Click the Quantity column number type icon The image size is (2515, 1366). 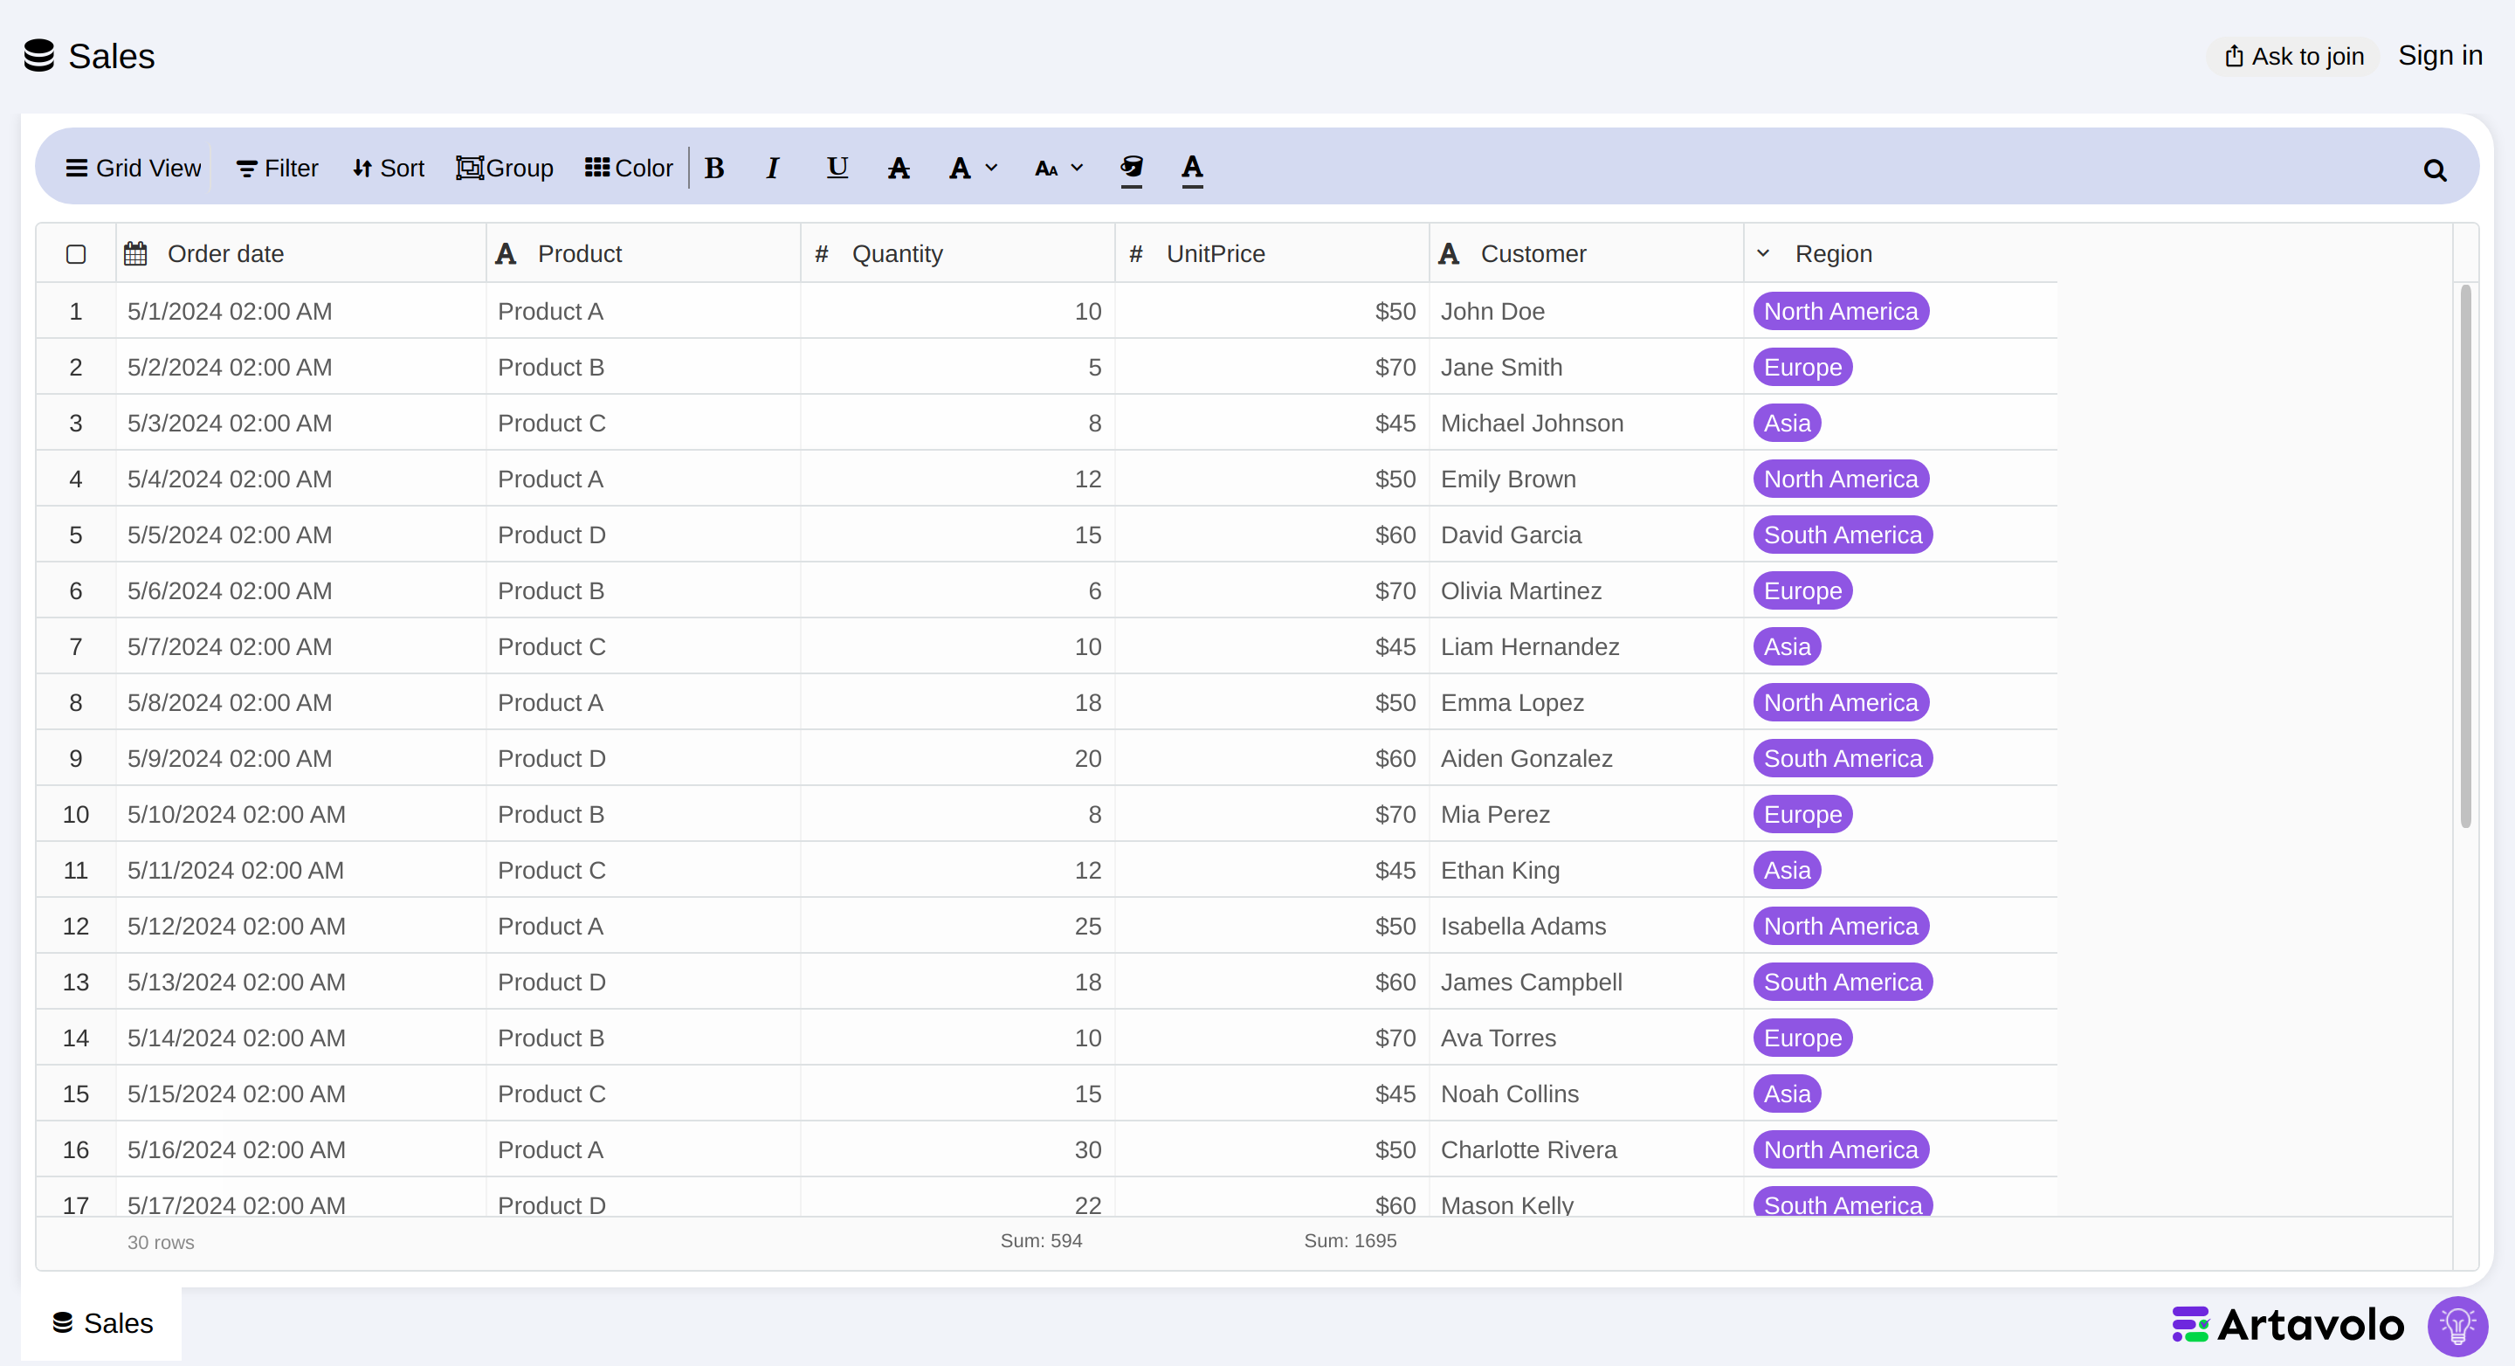tap(821, 254)
